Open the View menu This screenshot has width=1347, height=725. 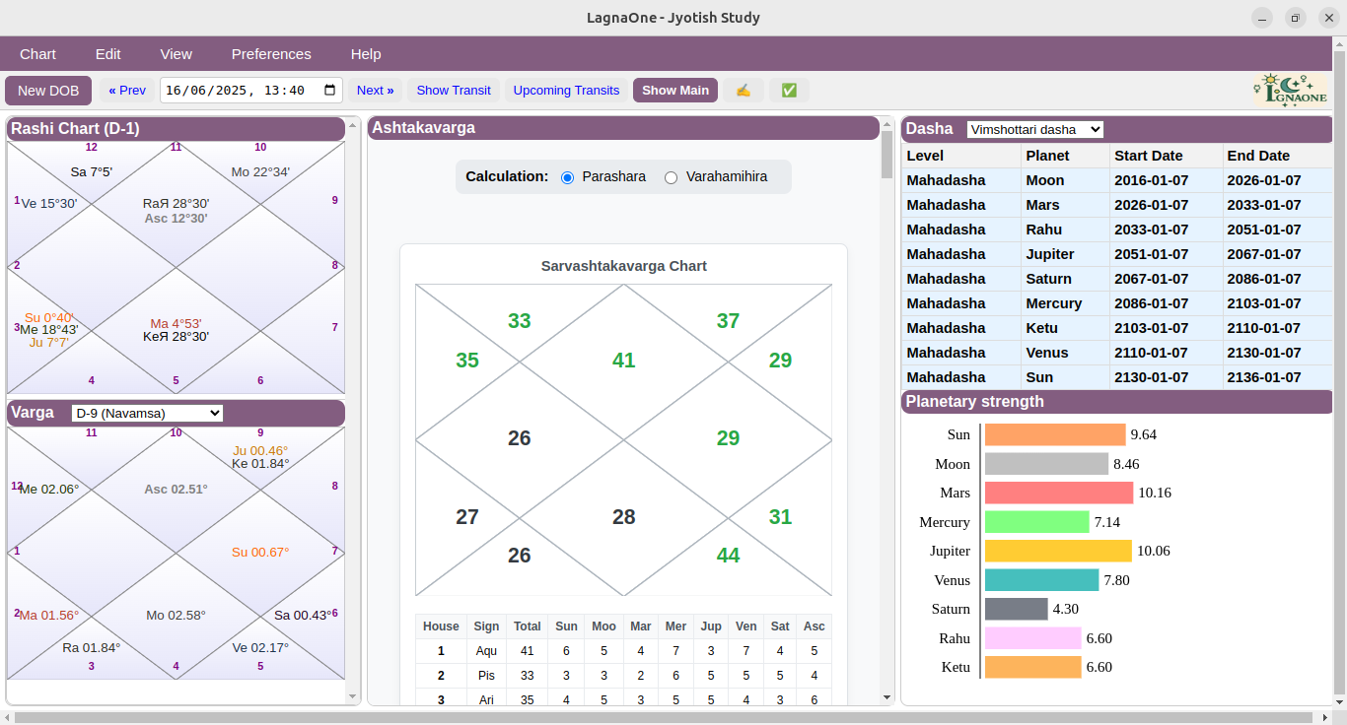177,54
